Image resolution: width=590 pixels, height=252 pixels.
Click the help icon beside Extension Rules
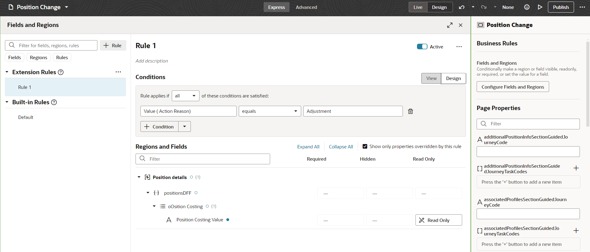[x=61, y=72]
